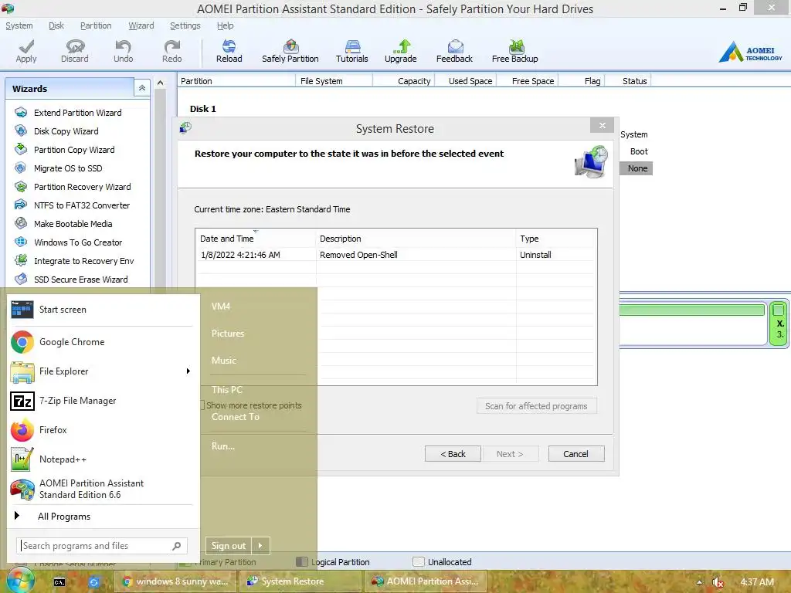Open Pictures from start menu
The width and height of the screenshot is (791, 593).
(x=228, y=334)
